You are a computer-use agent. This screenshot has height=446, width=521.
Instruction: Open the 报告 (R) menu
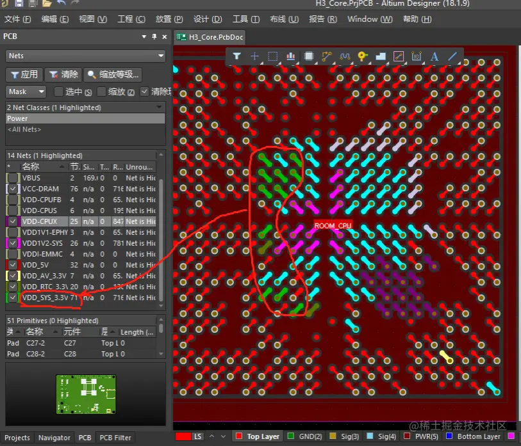point(323,19)
